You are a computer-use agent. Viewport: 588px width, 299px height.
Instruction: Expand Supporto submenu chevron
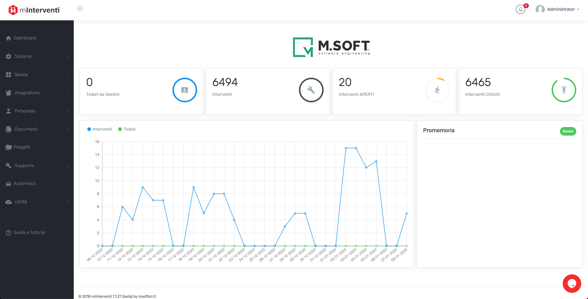68,166
